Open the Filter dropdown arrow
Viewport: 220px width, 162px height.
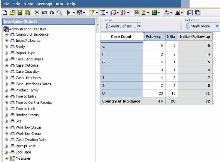(97, 13)
